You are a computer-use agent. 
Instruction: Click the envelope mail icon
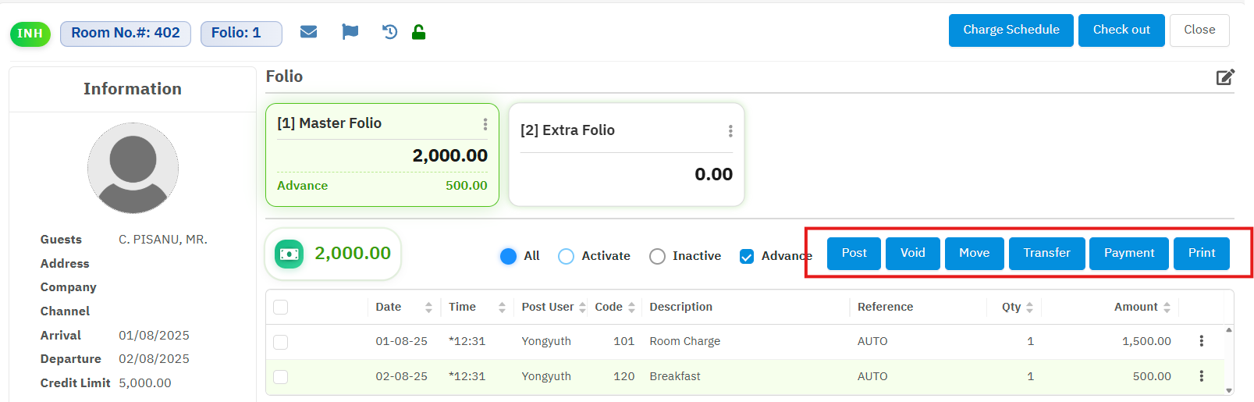pos(309,32)
